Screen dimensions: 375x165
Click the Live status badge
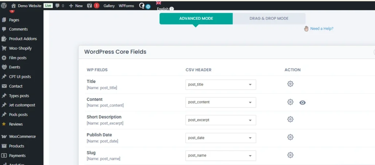click(x=48, y=6)
